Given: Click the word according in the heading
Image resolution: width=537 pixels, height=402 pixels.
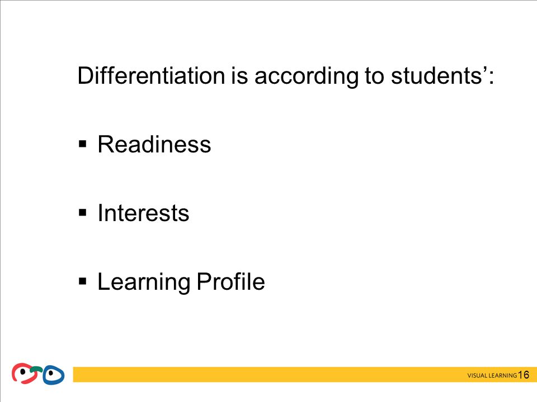Looking at the screenshot, I should coord(306,76).
